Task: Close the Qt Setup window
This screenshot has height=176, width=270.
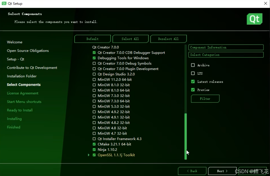Action: [x=265, y=3]
